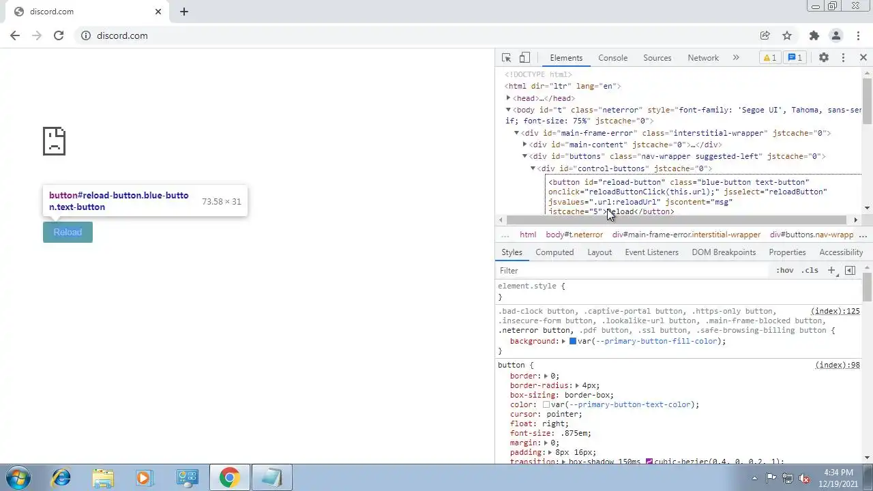Open the Layout tab
873x491 pixels.
point(600,252)
